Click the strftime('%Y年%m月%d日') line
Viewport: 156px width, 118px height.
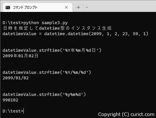pyautogui.click(x=52, y=50)
